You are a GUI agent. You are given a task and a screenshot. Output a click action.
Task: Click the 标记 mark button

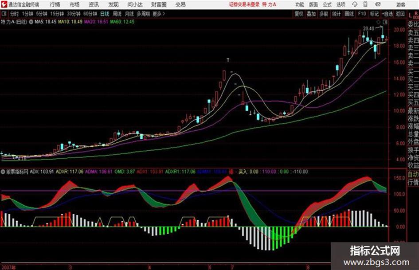374,14
